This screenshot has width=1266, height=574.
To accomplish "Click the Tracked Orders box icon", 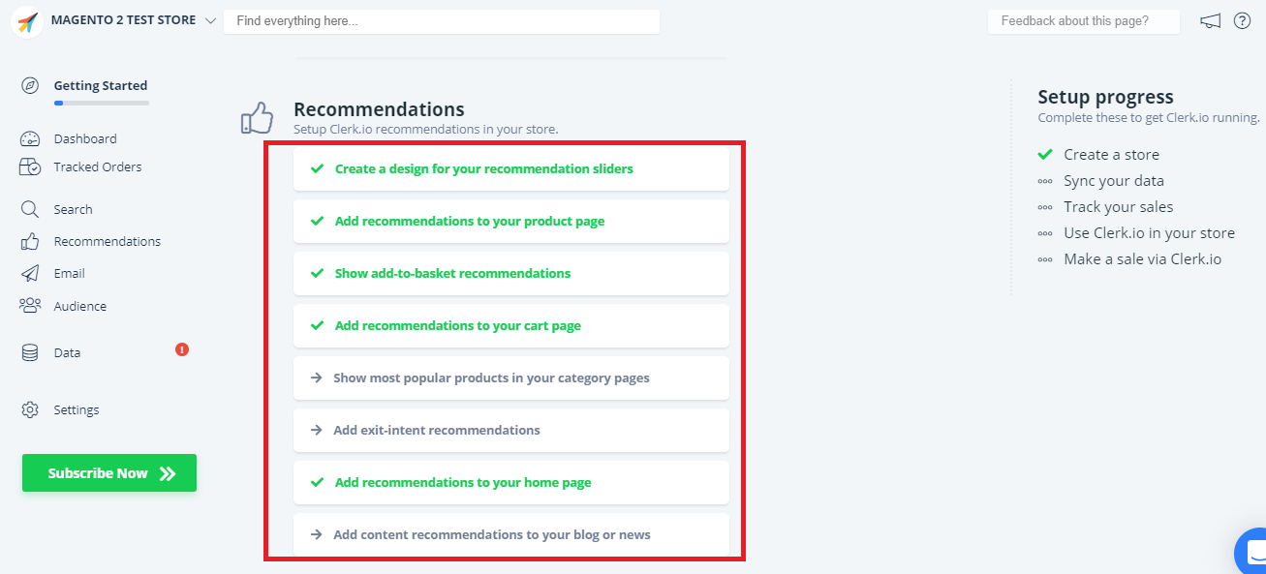I will point(30,166).
